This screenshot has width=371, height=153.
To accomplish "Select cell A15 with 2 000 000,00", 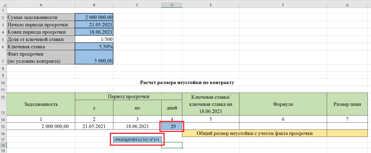I will [41, 126].
